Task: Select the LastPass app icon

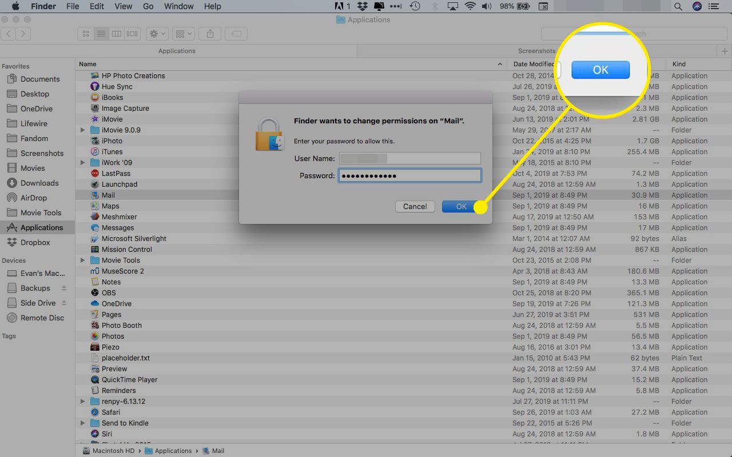Action: coord(95,174)
